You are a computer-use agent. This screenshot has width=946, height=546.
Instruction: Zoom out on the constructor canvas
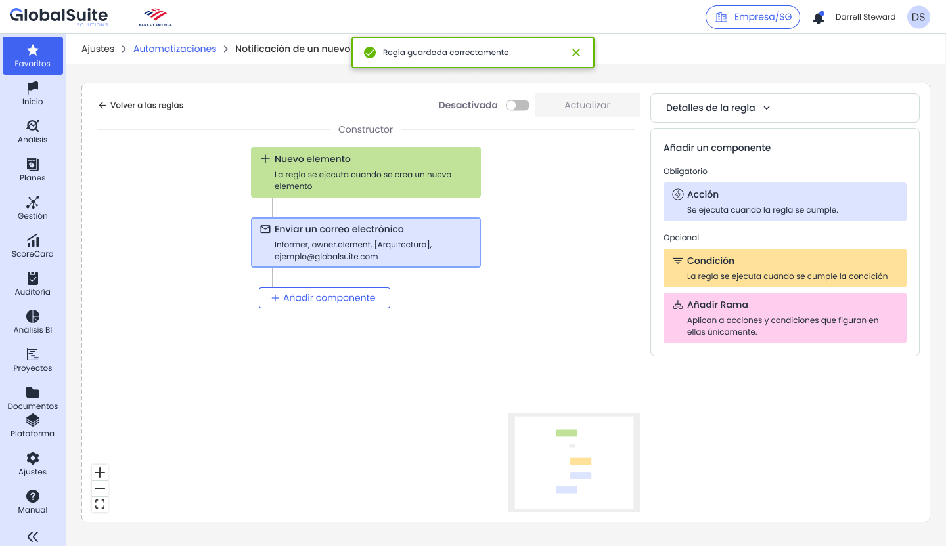click(x=100, y=488)
